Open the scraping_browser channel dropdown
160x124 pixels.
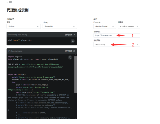click(129, 26)
